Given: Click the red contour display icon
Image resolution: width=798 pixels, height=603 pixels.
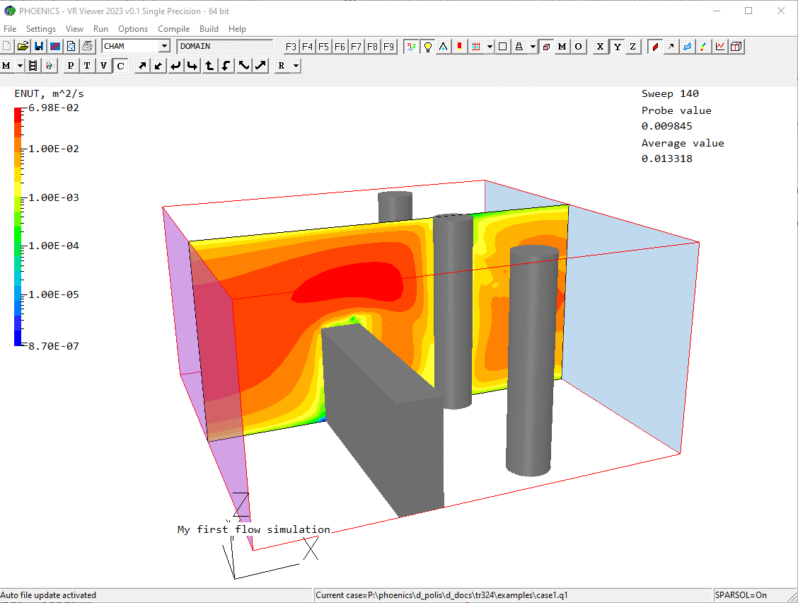Looking at the screenshot, I should (x=655, y=47).
